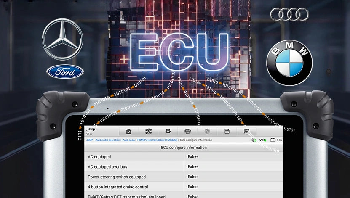Click False value for AC equipped
The image size is (350, 198).
[x=192, y=157]
